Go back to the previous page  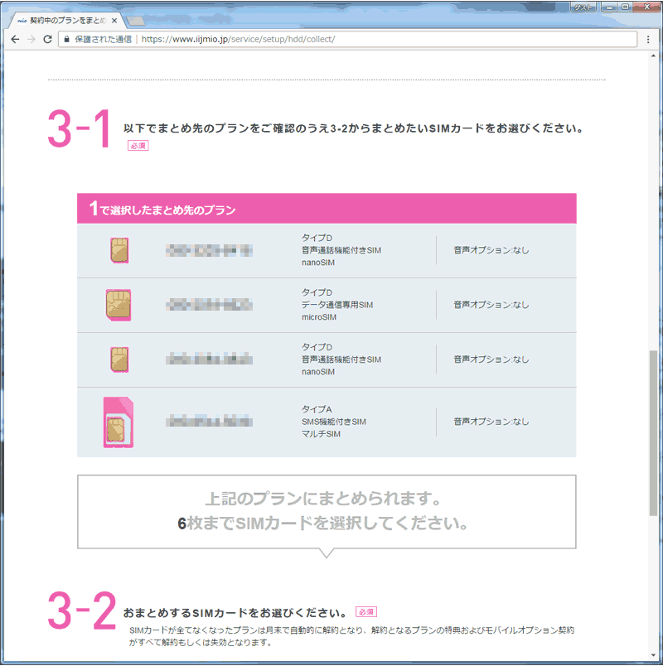(15, 39)
